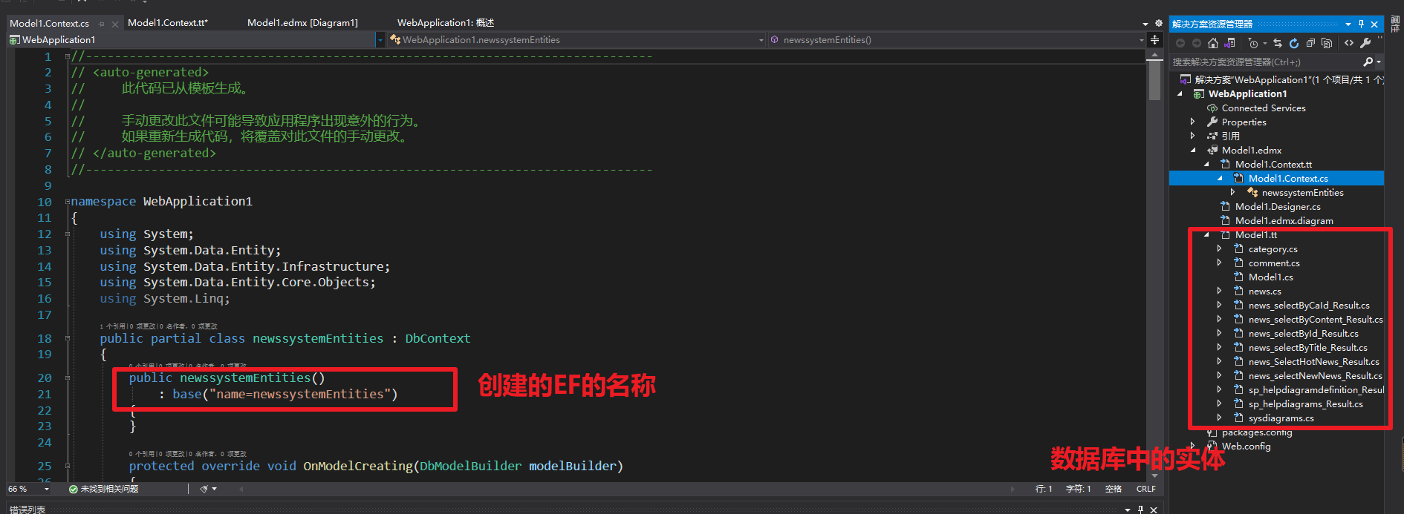Screen dimensions: 1404x514
Task: Collapse the OnModelCreating method fold
Action: (x=67, y=467)
